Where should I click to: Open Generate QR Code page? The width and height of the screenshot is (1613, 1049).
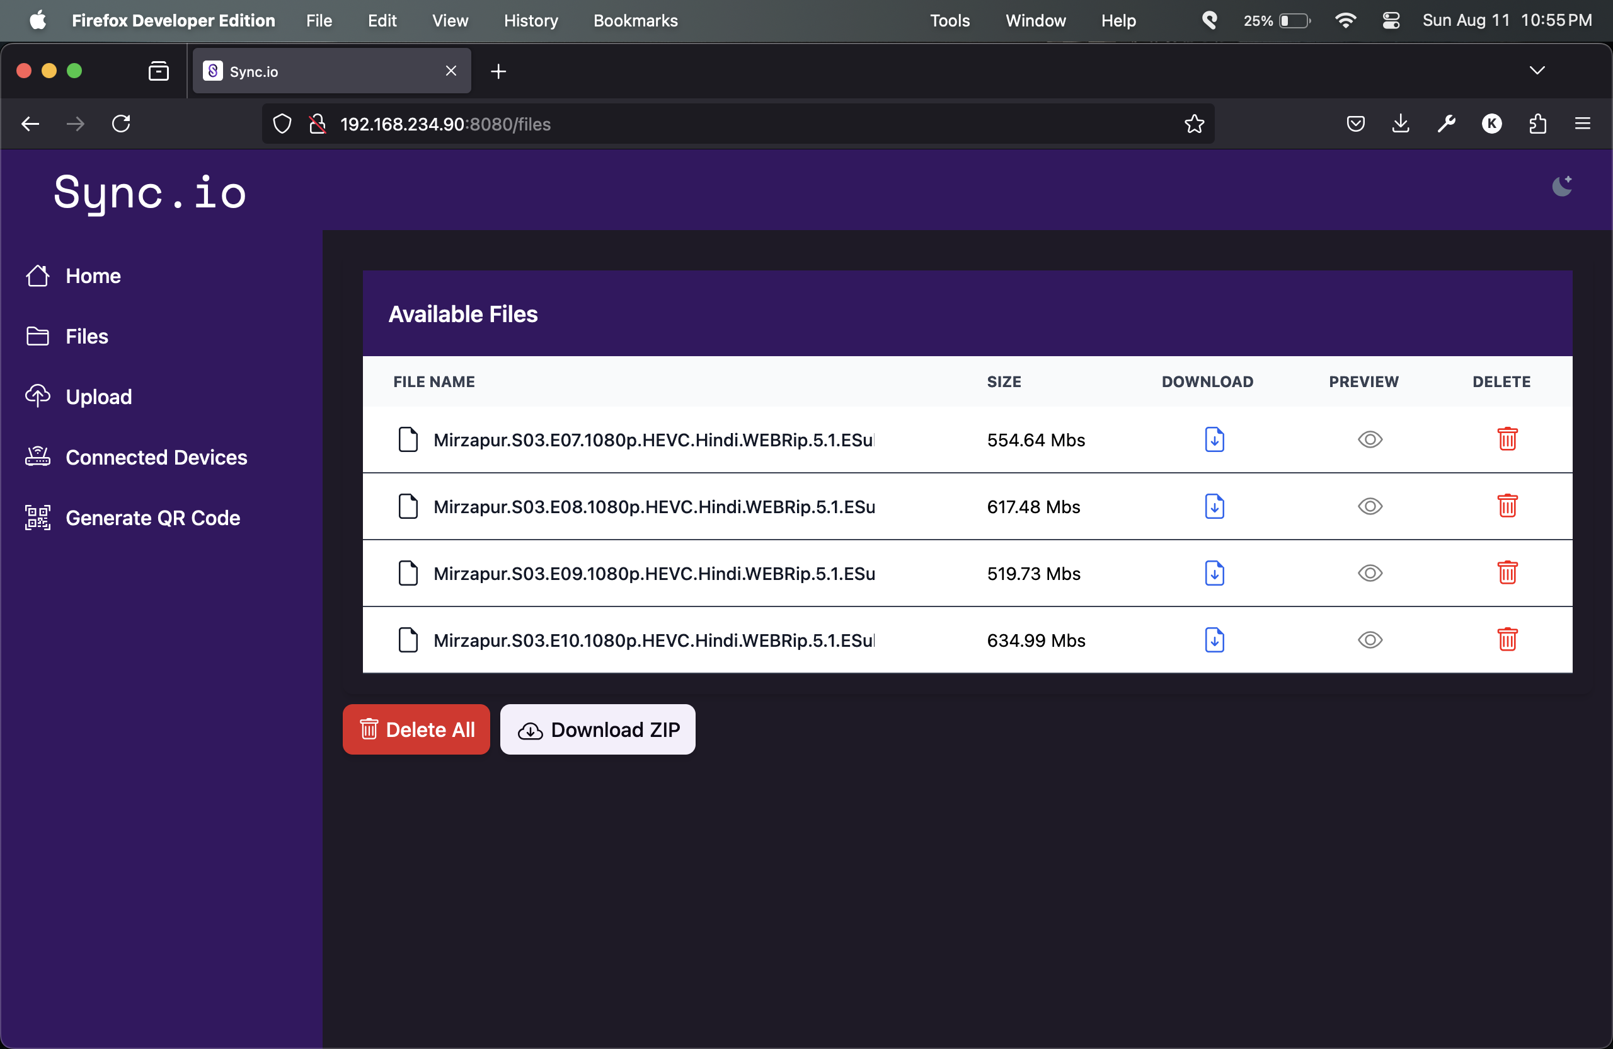tap(133, 518)
